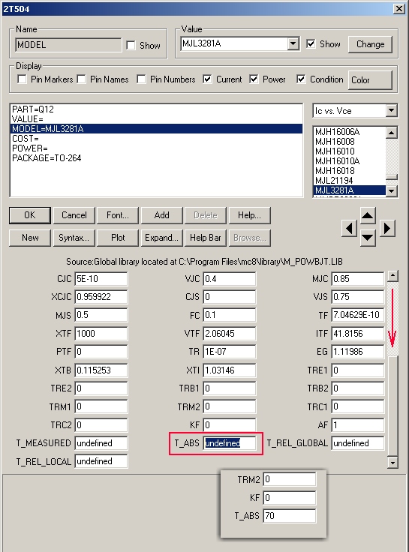Uncheck the Power display checkbox

coord(254,79)
